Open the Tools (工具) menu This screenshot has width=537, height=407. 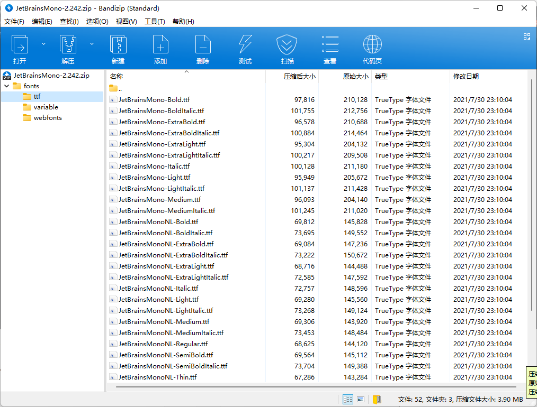tap(155, 22)
